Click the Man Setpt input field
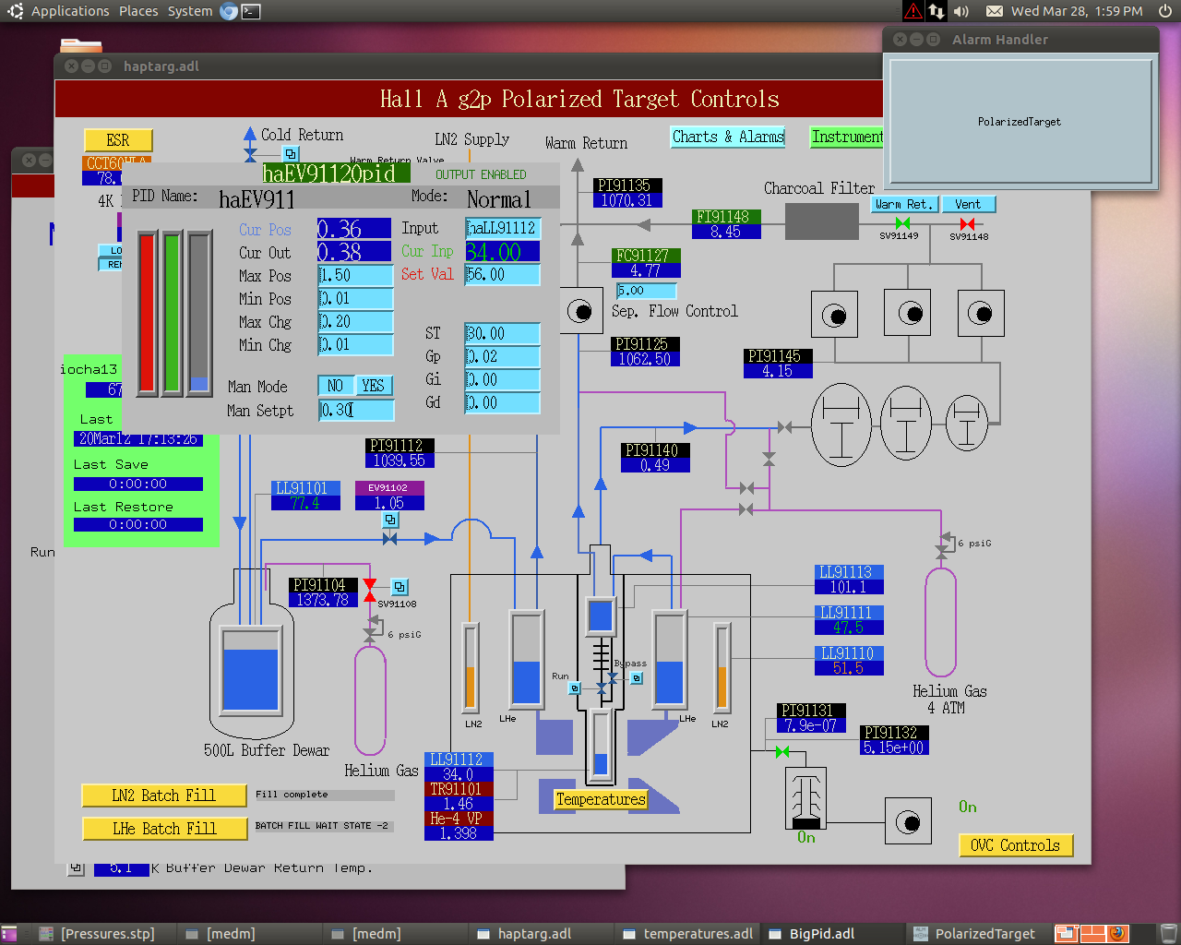Viewport: 1181px width, 945px height. (x=356, y=410)
